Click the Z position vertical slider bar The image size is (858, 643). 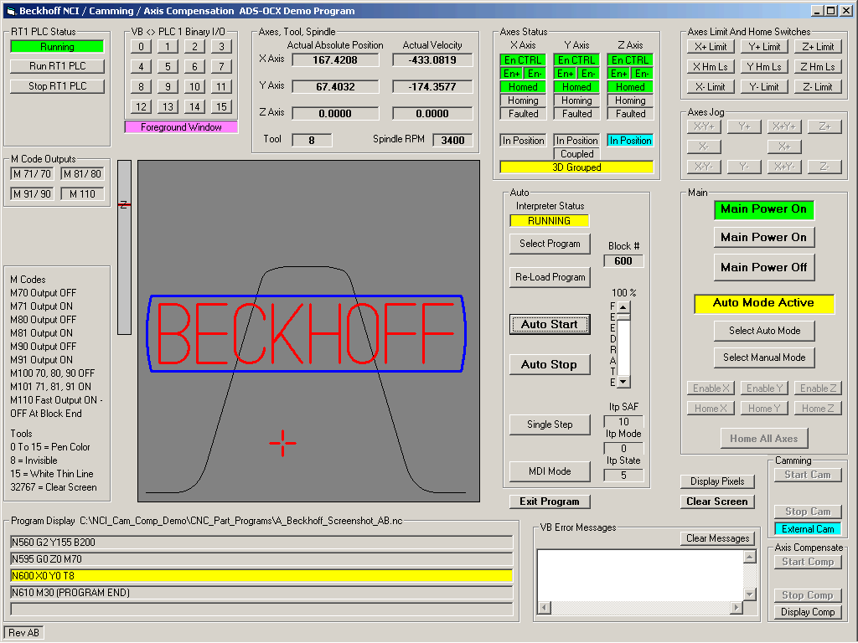tap(124, 247)
